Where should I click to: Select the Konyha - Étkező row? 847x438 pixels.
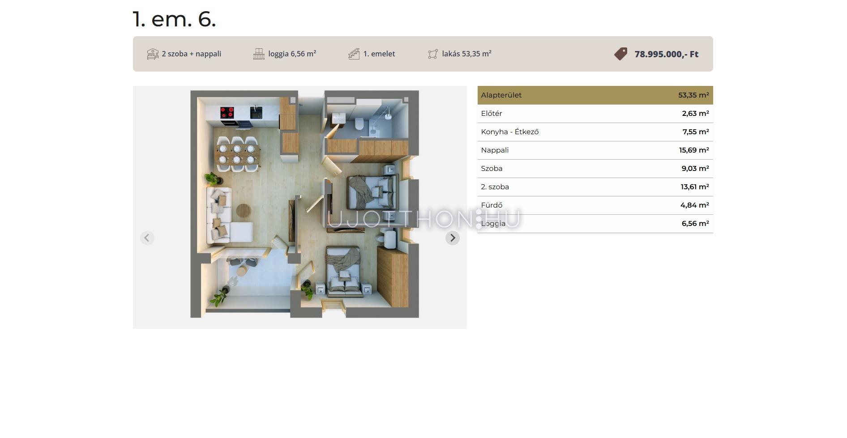[x=595, y=132]
